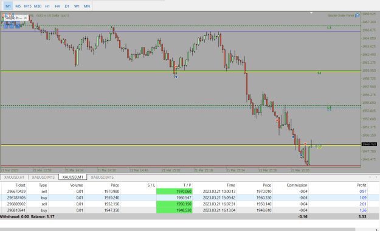Viewport: 380px width, 231px height.
Task: Set the weekly W1 timeframe
Action: [x=77, y=6]
